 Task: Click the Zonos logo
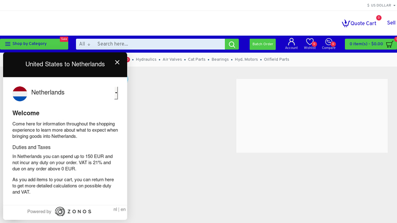(x=73, y=212)
